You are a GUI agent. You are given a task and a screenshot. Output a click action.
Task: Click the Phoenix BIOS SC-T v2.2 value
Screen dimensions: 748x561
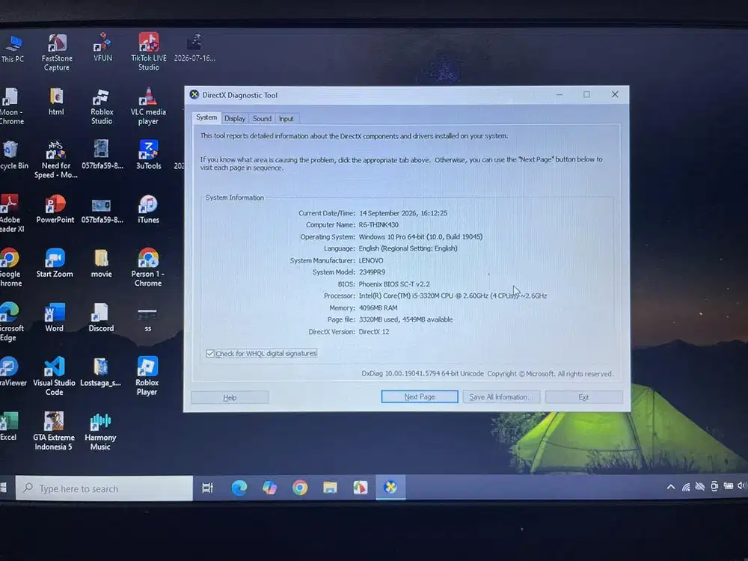click(394, 283)
